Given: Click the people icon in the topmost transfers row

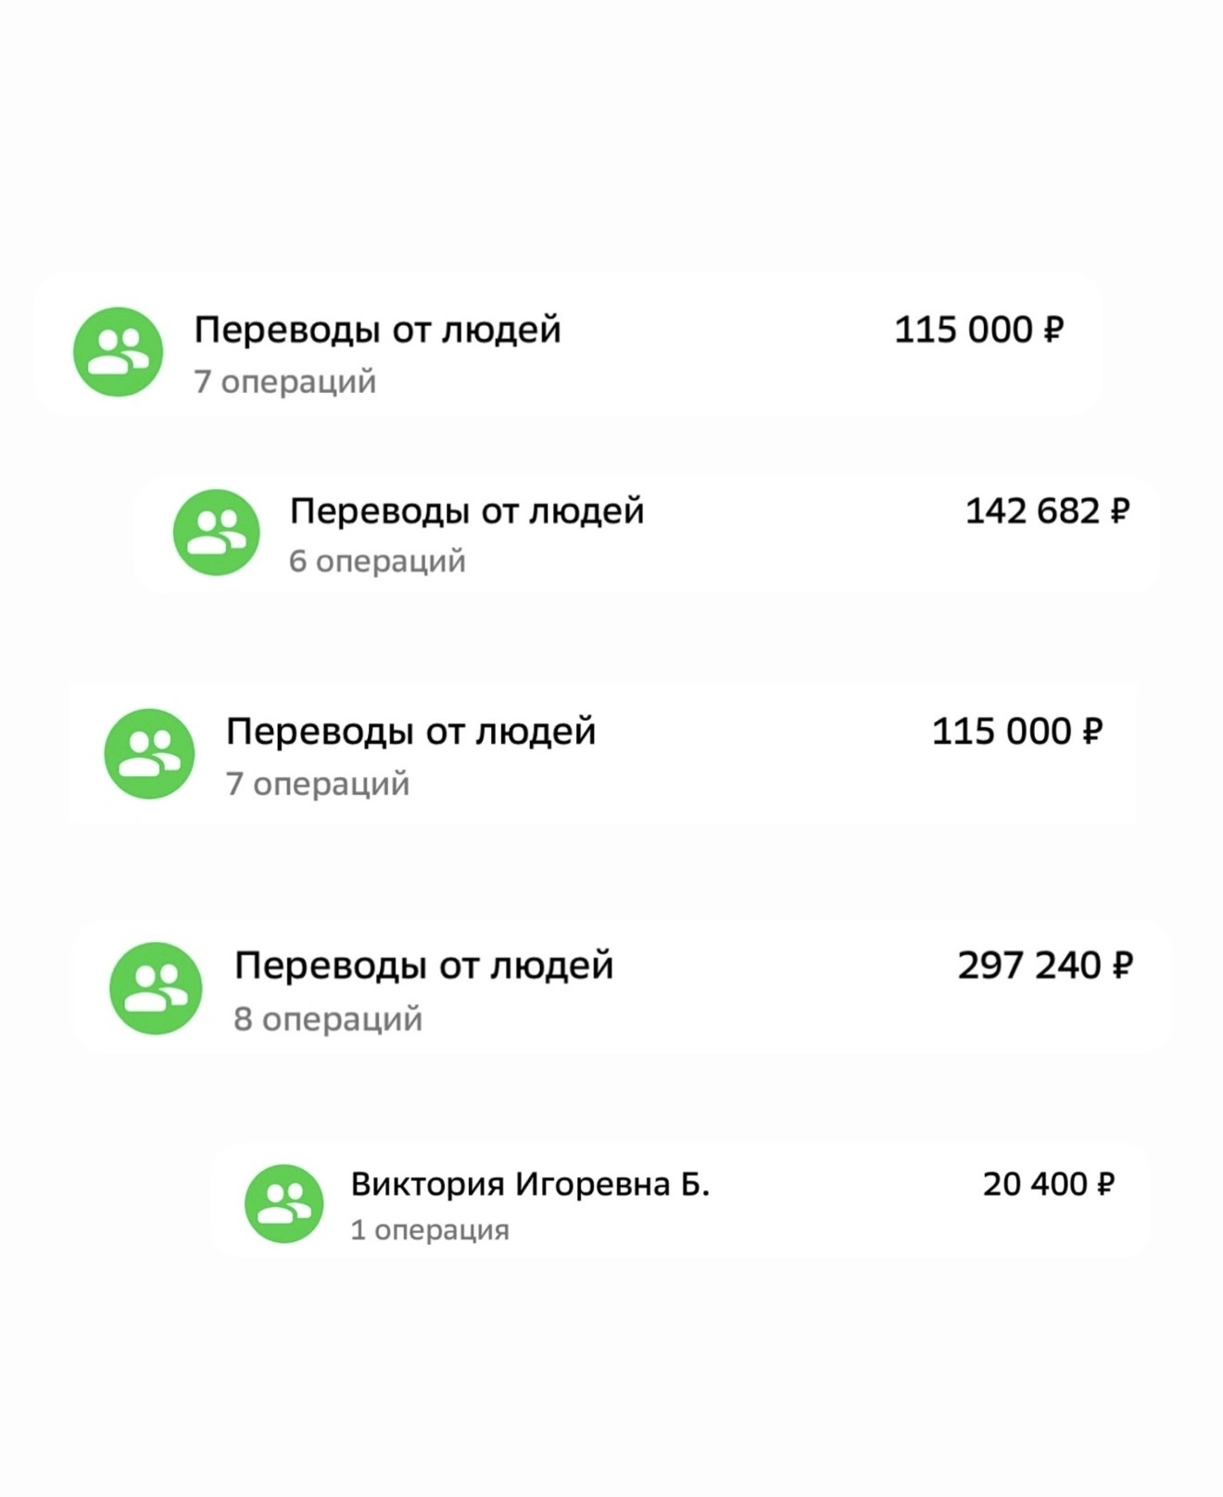Looking at the screenshot, I should (119, 352).
